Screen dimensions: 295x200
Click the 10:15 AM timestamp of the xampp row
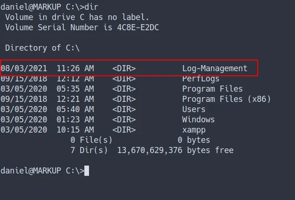tap(75, 130)
